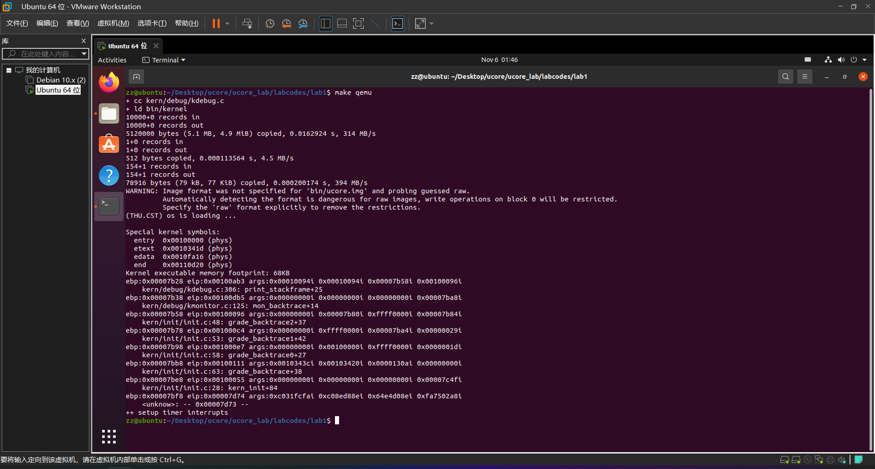This screenshot has height=469, width=875.
Task: Open Files from the dock
Action: 109,113
